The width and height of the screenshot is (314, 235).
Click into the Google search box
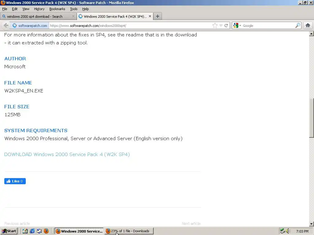pyautogui.click(x=268, y=26)
